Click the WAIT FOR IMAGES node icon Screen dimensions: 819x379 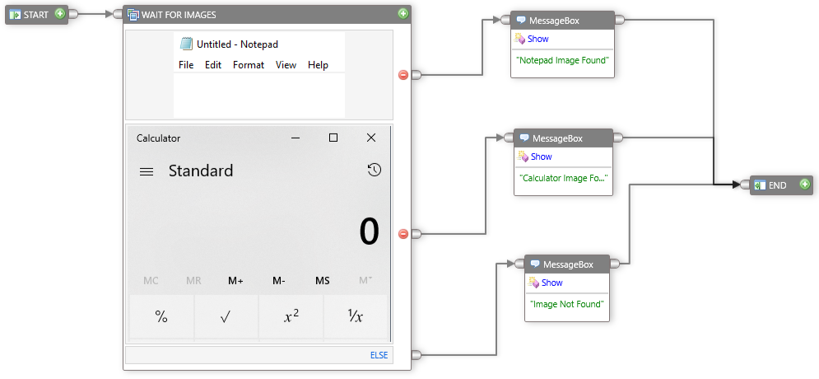click(133, 15)
